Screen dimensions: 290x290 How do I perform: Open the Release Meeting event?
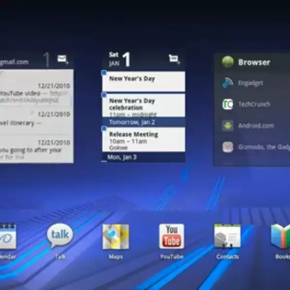tap(144, 139)
